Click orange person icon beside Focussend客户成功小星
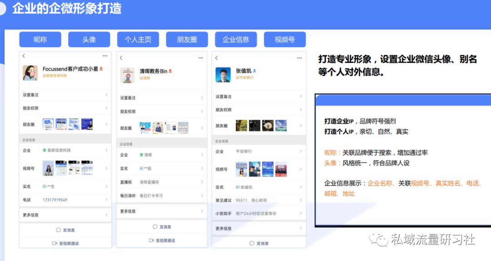The height and width of the screenshot is (261, 491). tap(101, 69)
